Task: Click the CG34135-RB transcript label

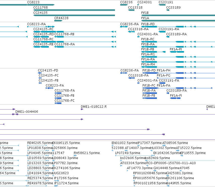Action: pos(43,44)
